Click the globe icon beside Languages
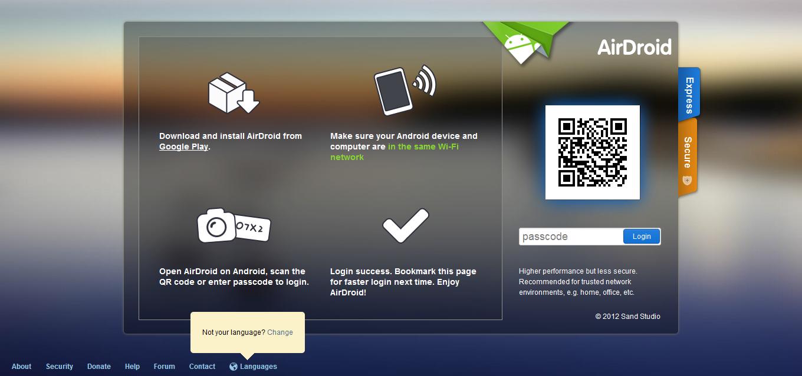 tap(234, 367)
